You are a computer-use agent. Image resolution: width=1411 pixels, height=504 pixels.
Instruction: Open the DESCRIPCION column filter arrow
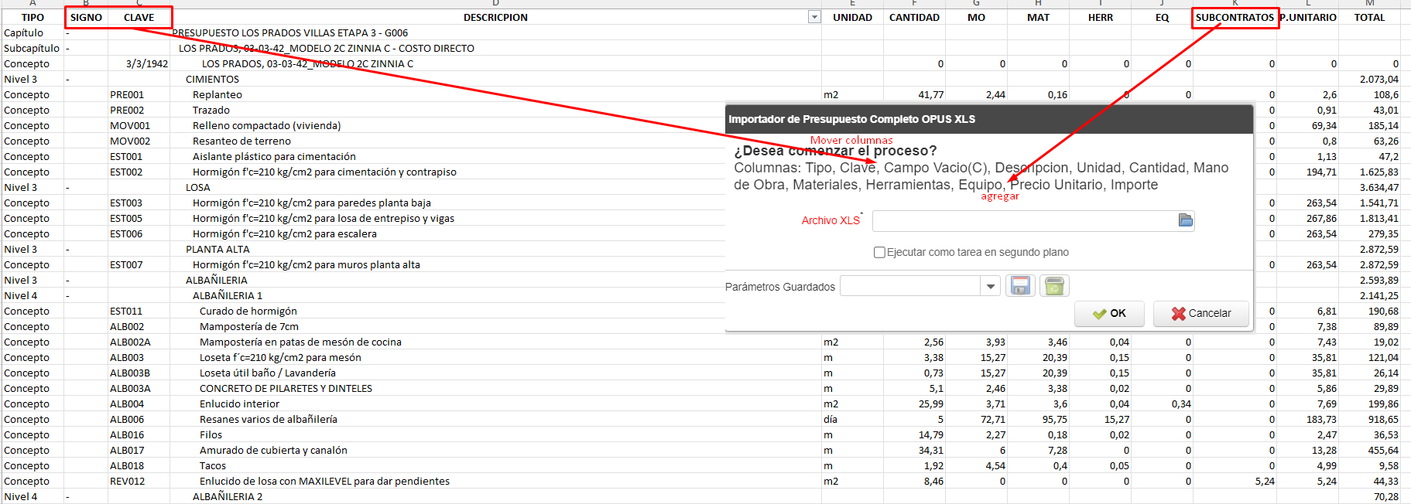pyautogui.click(x=813, y=17)
